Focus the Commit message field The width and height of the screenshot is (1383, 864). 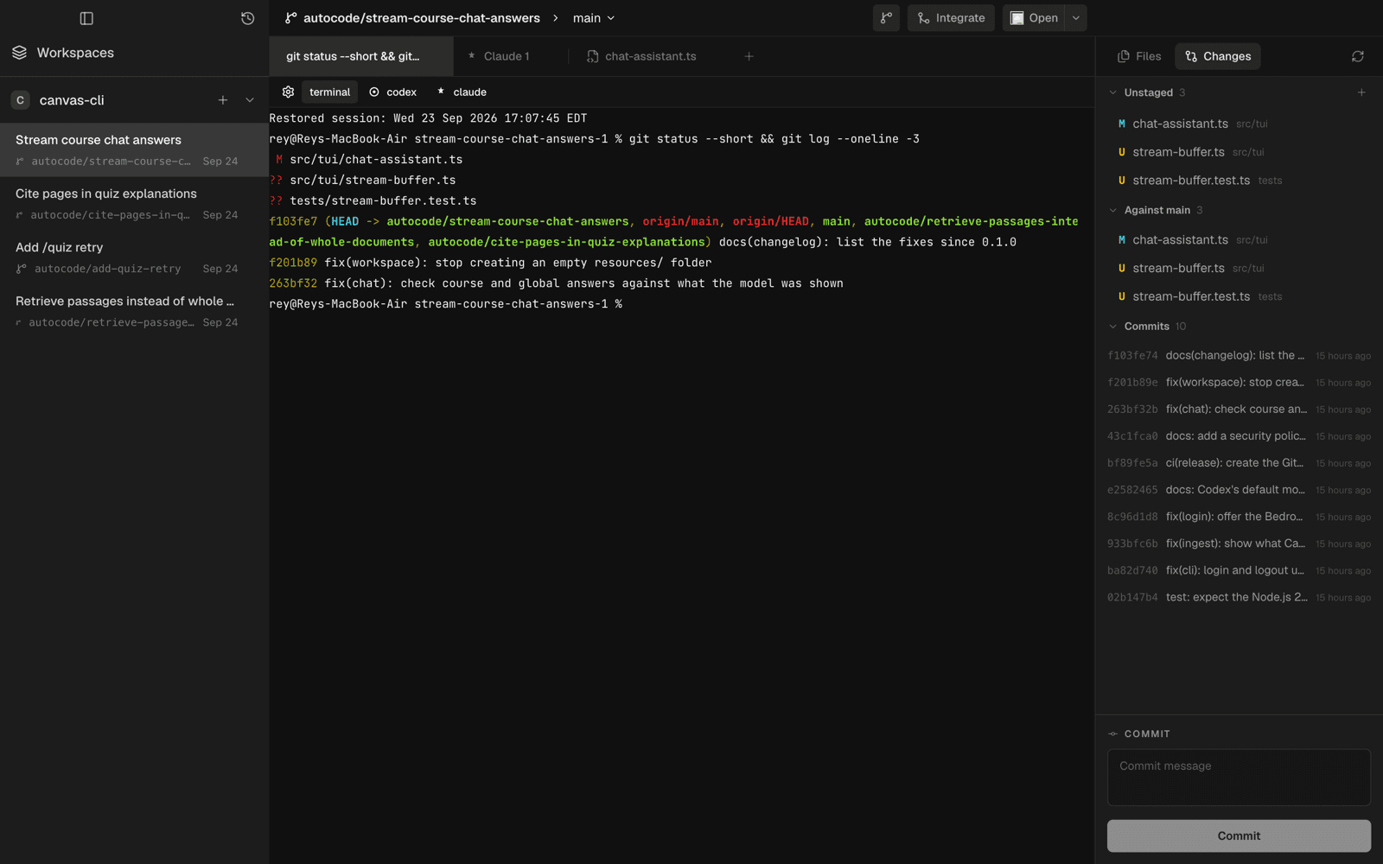1239,777
